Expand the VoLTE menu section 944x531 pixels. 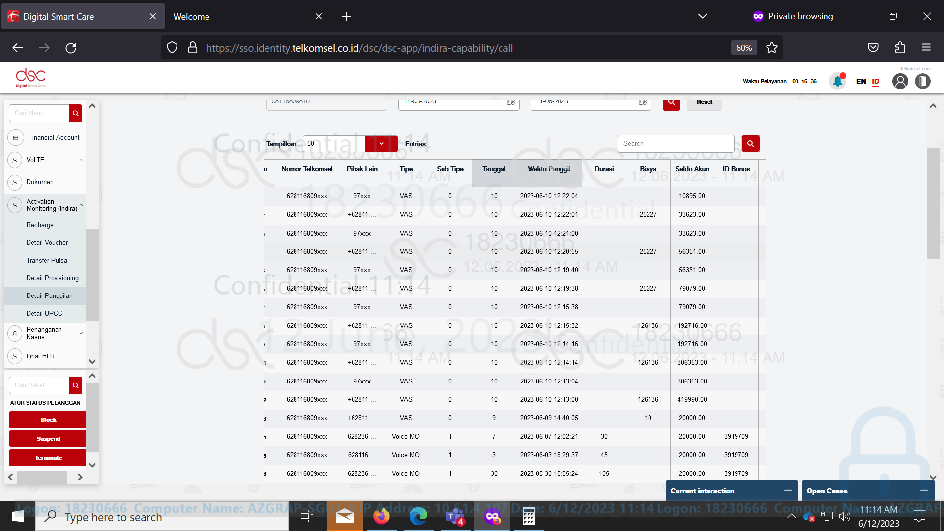[x=81, y=160]
